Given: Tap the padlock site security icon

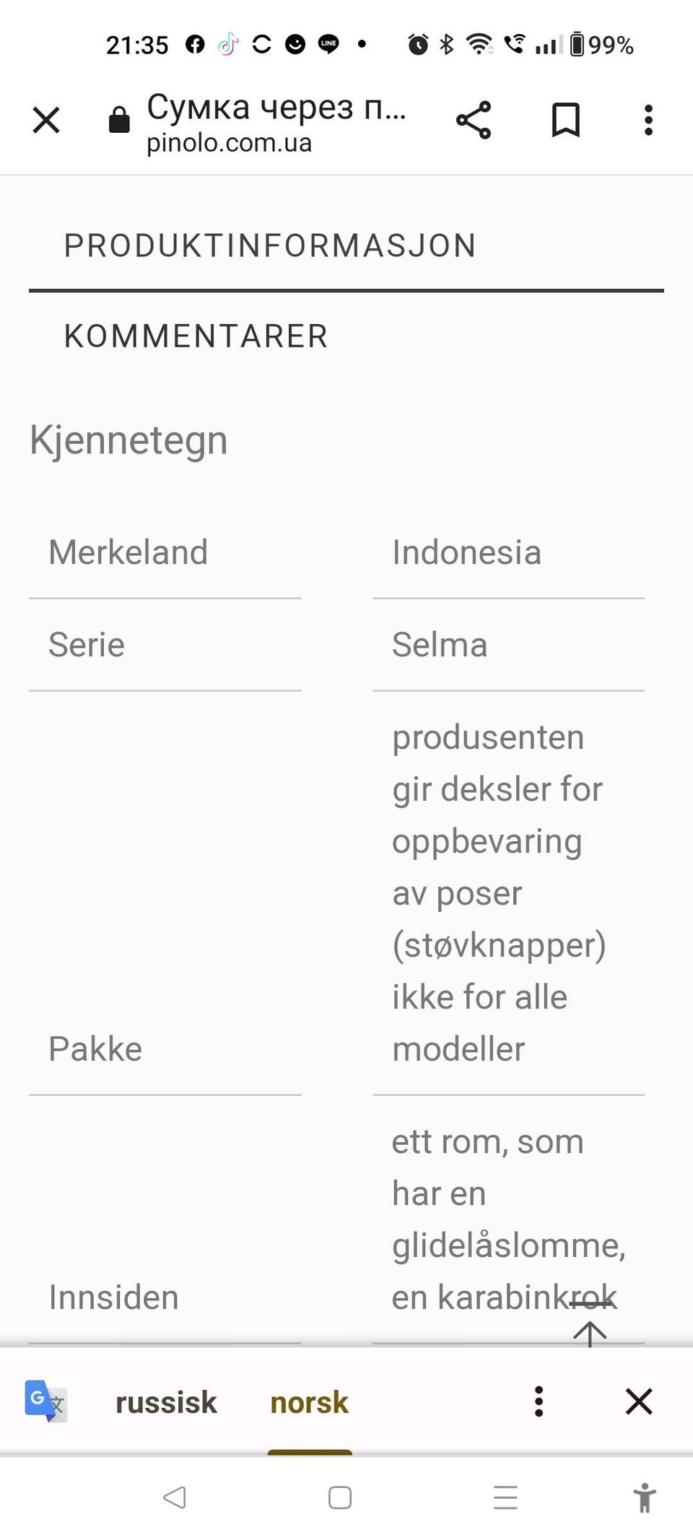Looking at the screenshot, I should click(x=119, y=120).
